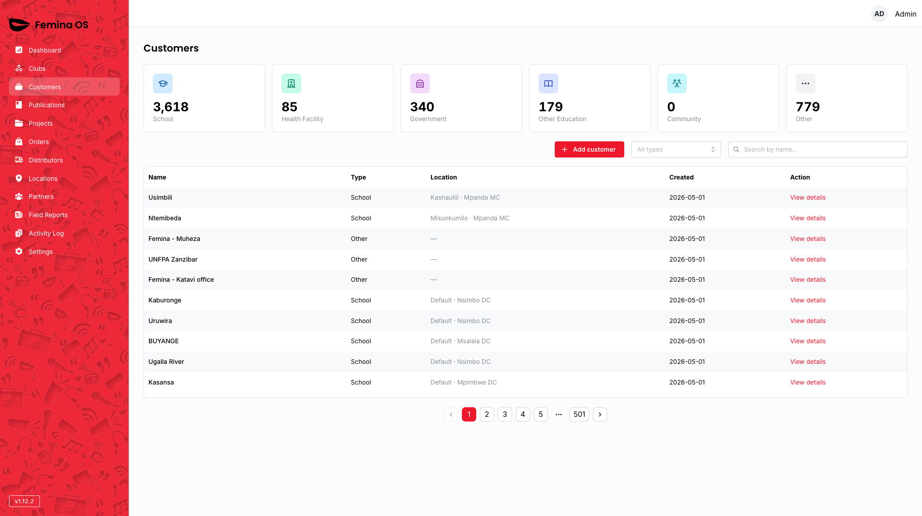Click the Ugalla River row name
The width and height of the screenshot is (922, 516).
(x=166, y=362)
